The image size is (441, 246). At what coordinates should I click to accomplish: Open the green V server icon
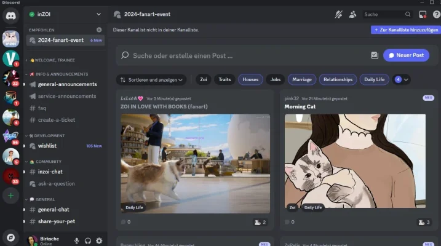coord(10,58)
